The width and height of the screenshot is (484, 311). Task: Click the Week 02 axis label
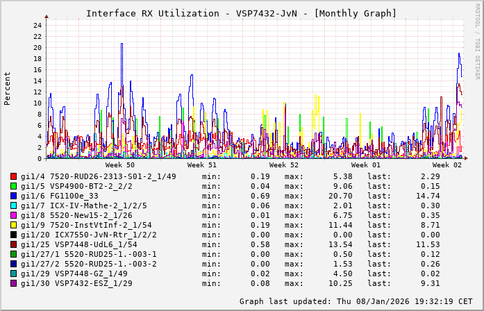[447, 165]
